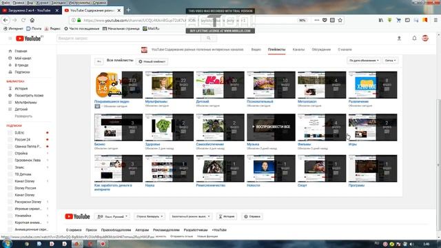The width and height of the screenshot is (441, 248).
Task: Open the browser home page icon
Action: coord(32,20)
